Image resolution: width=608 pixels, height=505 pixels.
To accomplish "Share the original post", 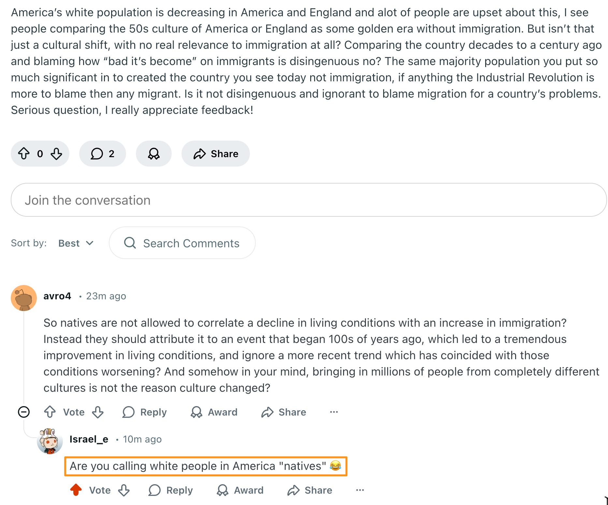I will 216,154.
